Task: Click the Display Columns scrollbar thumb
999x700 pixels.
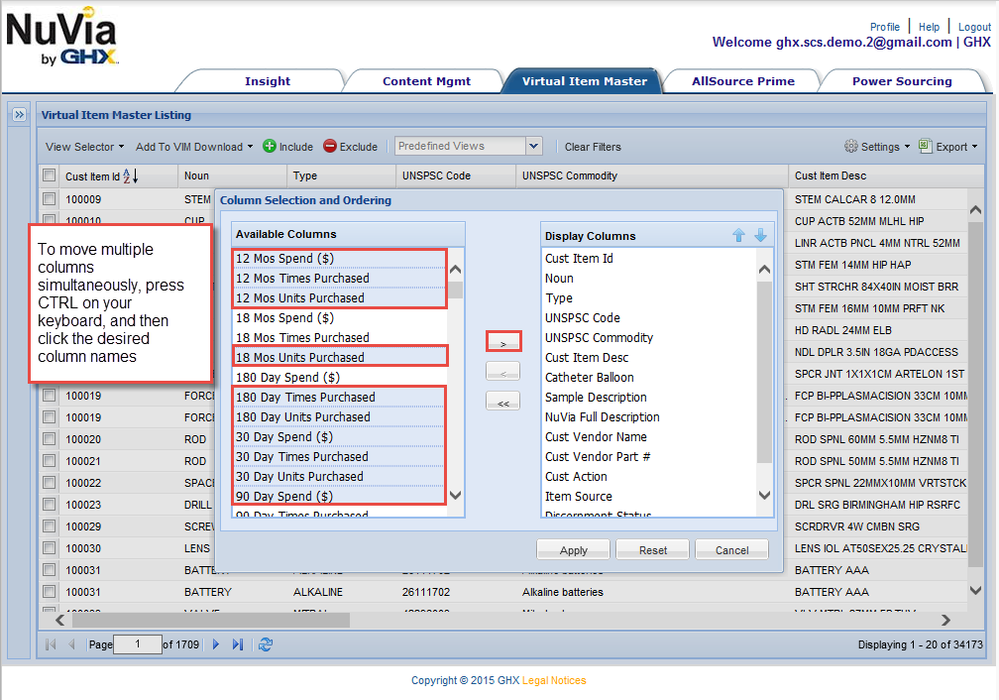Action: tap(764, 371)
